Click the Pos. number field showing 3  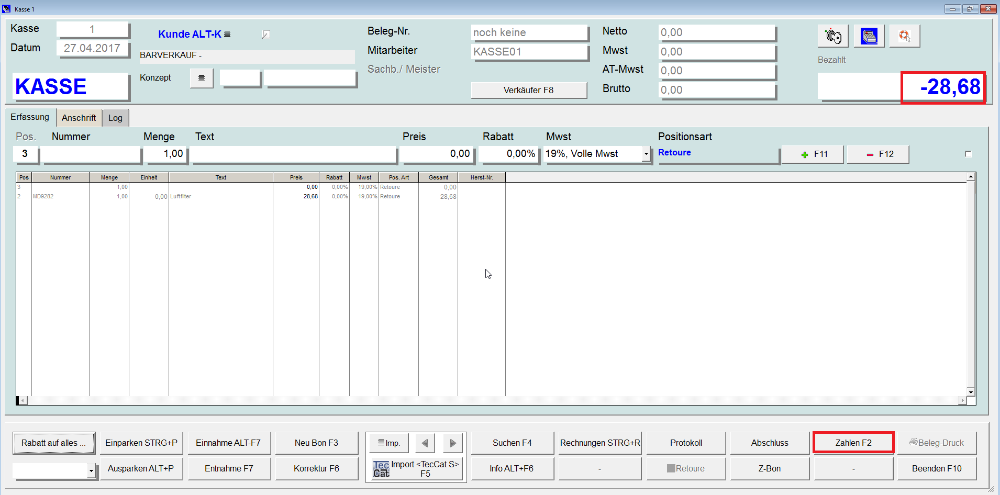pyautogui.click(x=25, y=154)
